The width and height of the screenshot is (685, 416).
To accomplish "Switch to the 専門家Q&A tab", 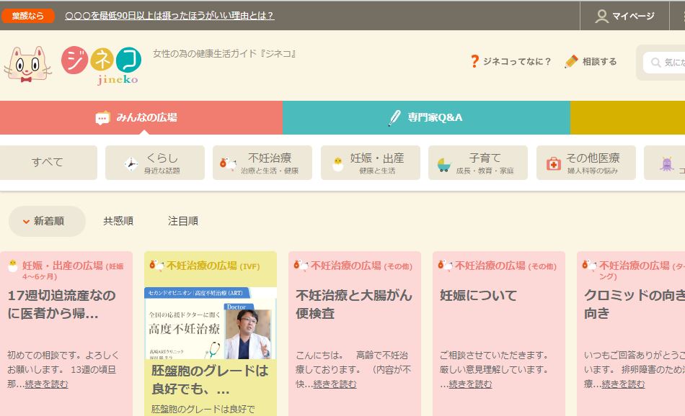I will coord(426,117).
